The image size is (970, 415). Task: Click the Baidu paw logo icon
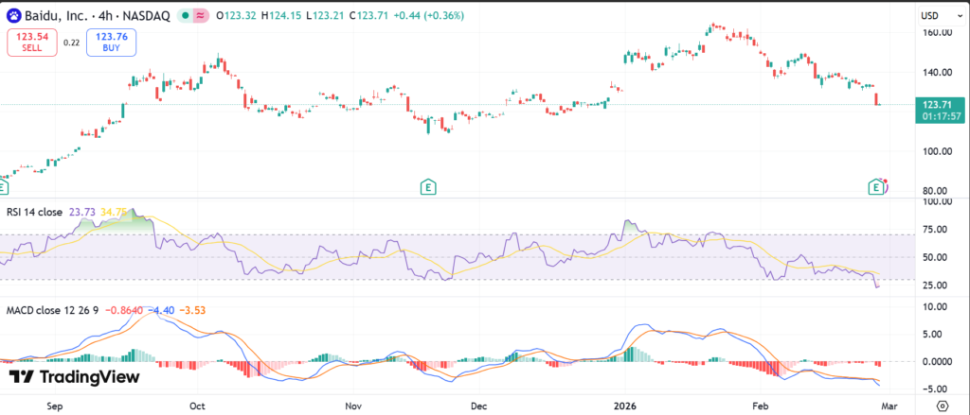13,16
